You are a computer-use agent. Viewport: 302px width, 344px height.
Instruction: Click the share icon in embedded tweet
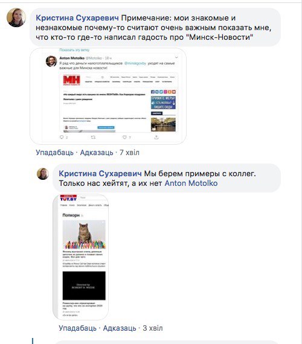[156, 138]
